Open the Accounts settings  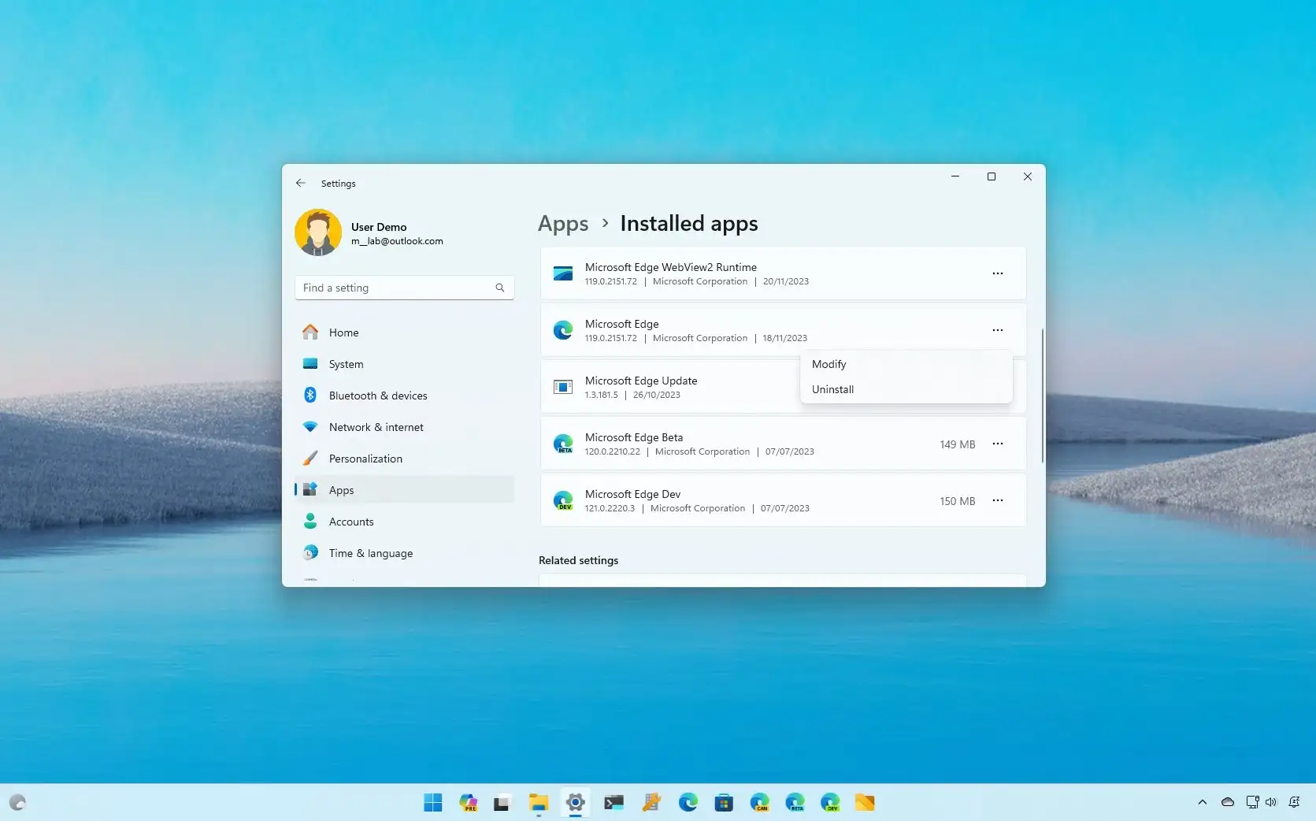pos(405,522)
